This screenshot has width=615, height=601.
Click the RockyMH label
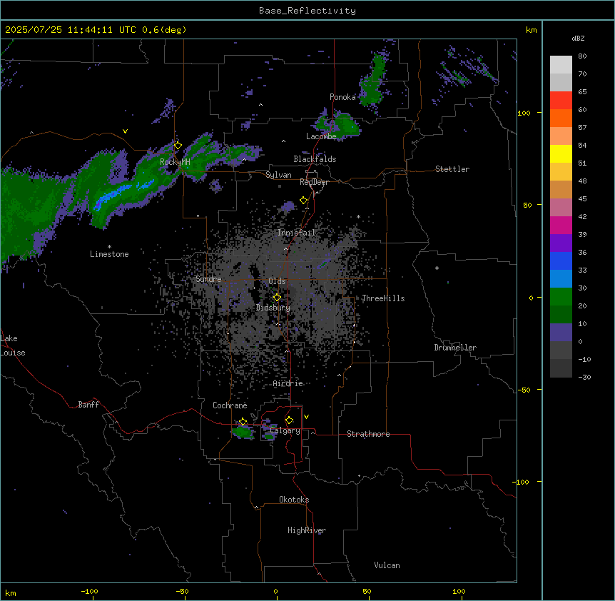coord(175,161)
